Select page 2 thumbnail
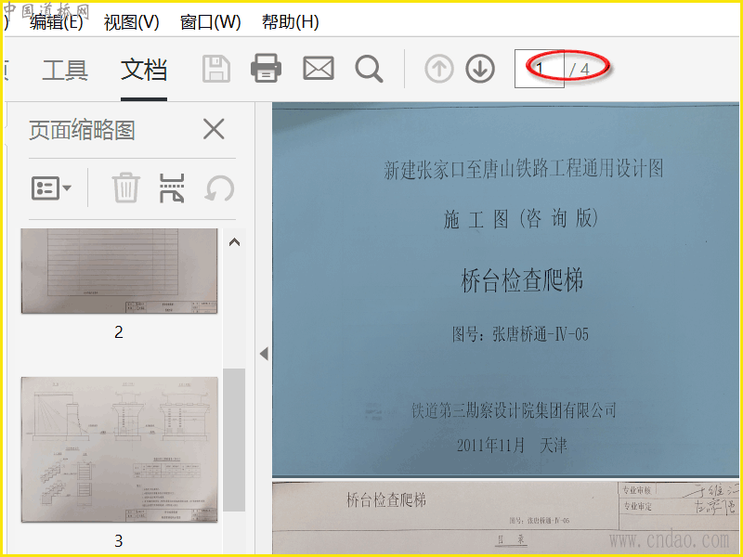Viewport: 743px width, 557px height. point(120,271)
